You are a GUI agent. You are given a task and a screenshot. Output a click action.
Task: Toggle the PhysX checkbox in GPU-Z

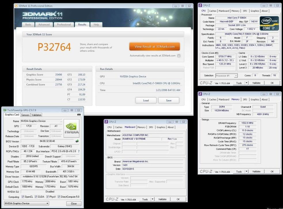[x=48, y=197]
